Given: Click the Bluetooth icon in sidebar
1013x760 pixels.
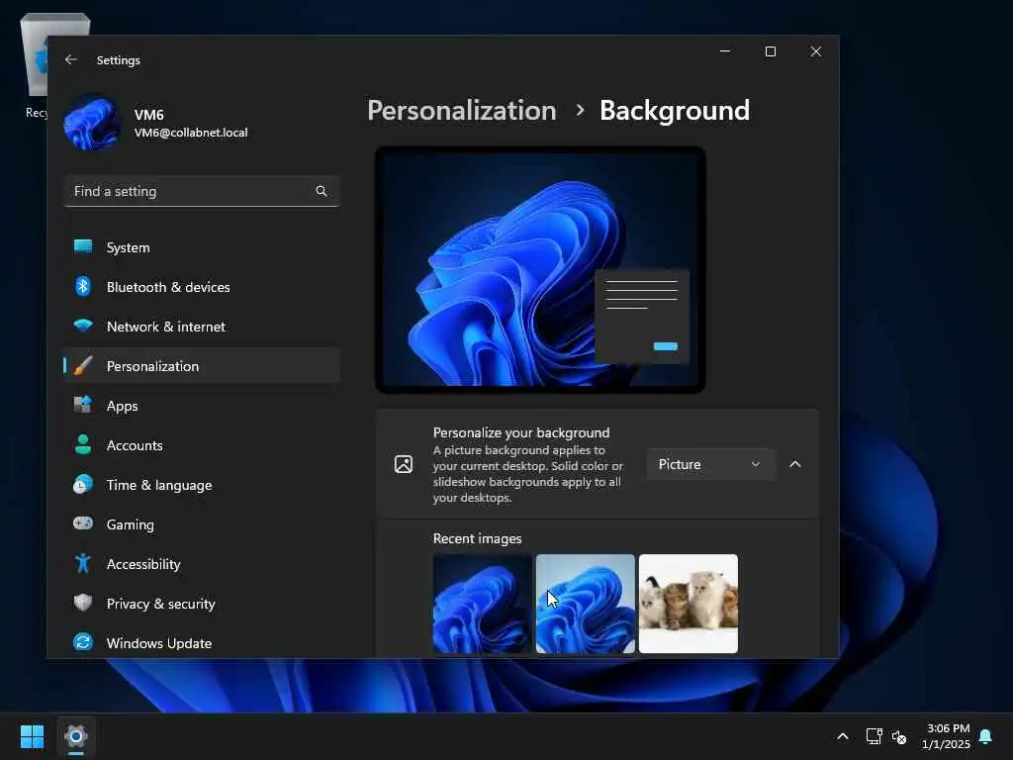Looking at the screenshot, I should (83, 286).
